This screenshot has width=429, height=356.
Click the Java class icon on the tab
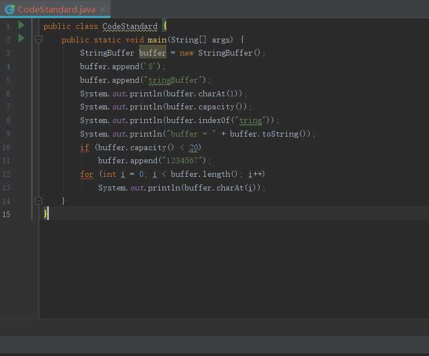pyautogui.click(x=10, y=9)
